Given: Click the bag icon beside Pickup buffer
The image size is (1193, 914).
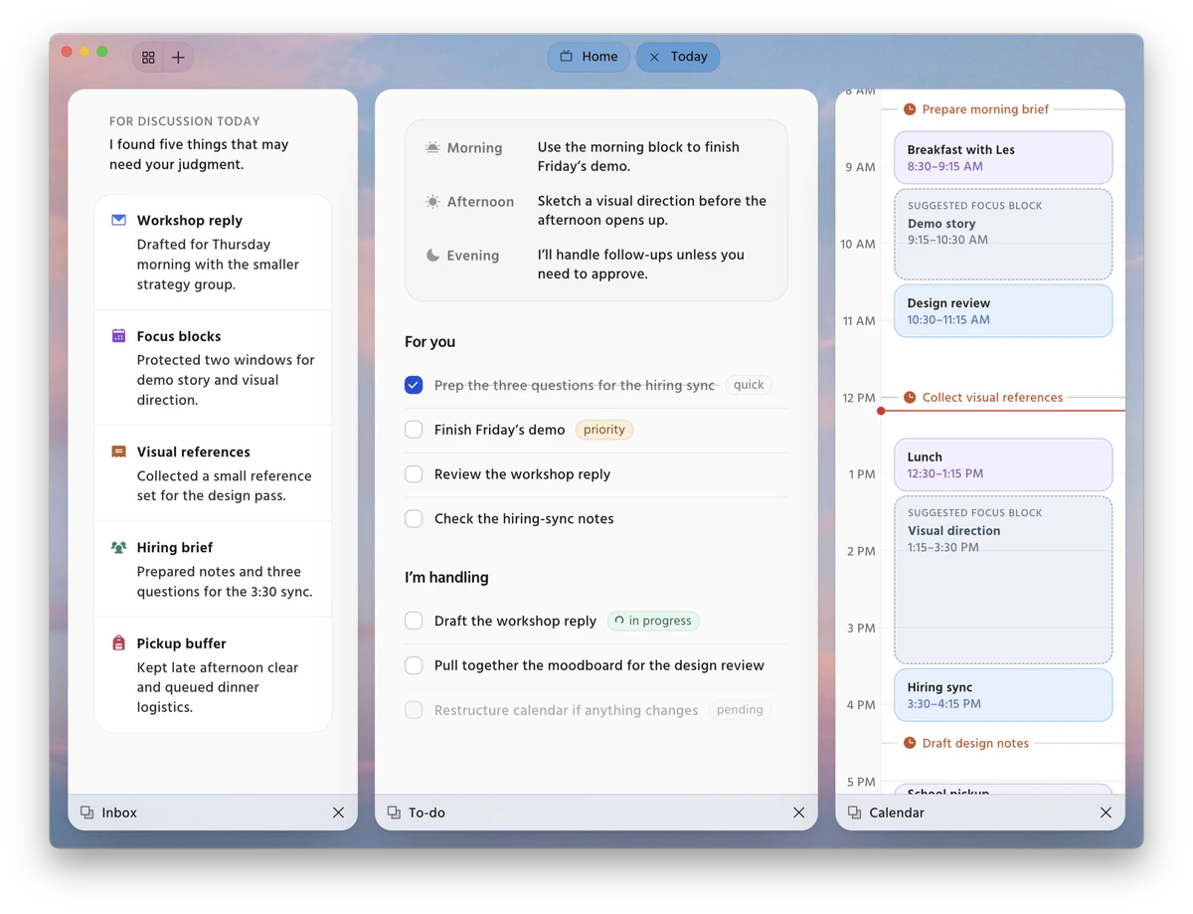Looking at the screenshot, I should click(x=118, y=643).
